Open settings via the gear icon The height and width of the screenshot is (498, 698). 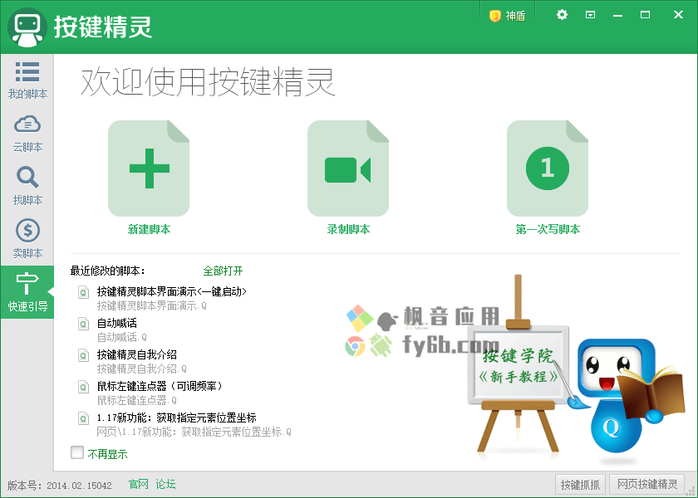[x=563, y=15]
